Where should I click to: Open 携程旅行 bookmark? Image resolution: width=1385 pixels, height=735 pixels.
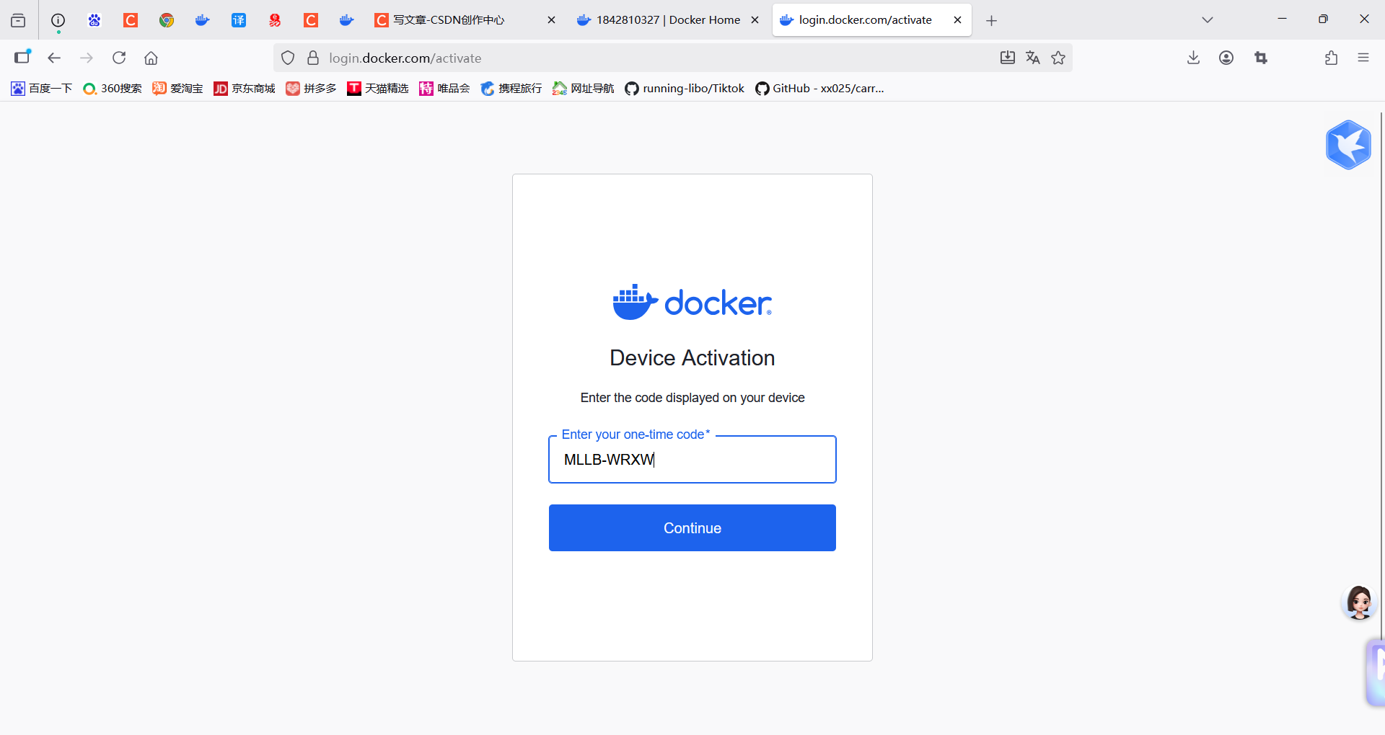point(511,88)
